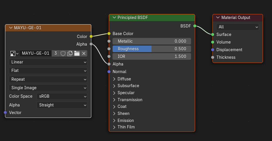Click the MAYU-GE-01 image name field
272x141 pixels.
35,53
